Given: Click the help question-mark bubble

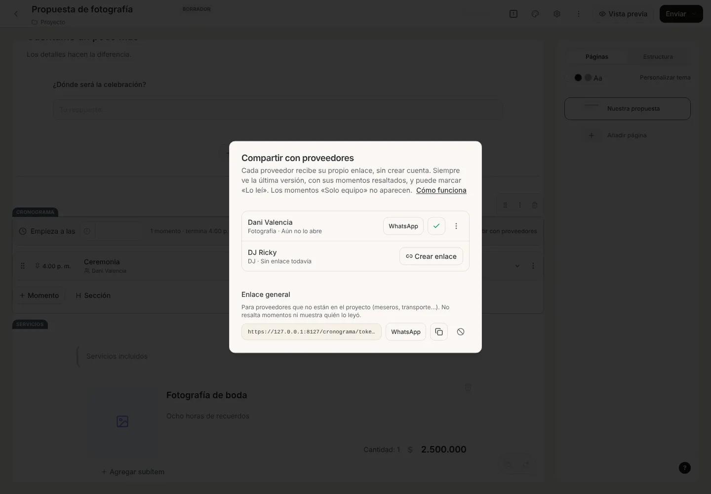Looking at the screenshot, I should point(685,468).
